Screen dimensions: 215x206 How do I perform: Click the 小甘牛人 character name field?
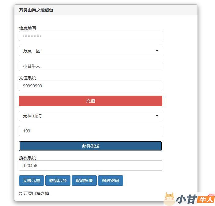90,66
